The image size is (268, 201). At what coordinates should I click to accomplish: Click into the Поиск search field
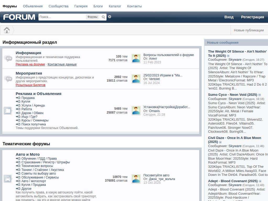(62, 17)
